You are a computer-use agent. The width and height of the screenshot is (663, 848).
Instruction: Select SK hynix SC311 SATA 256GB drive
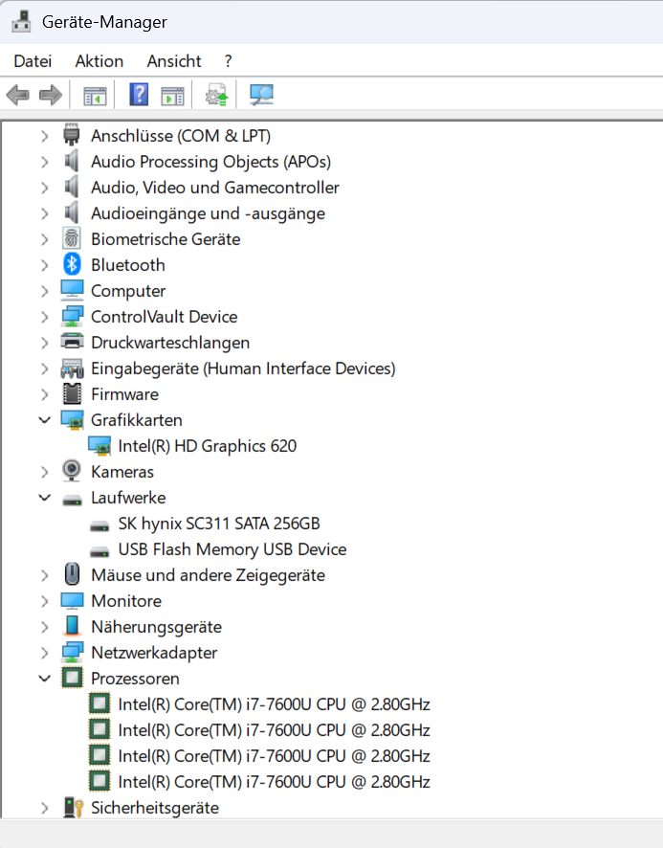tap(219, 523)
